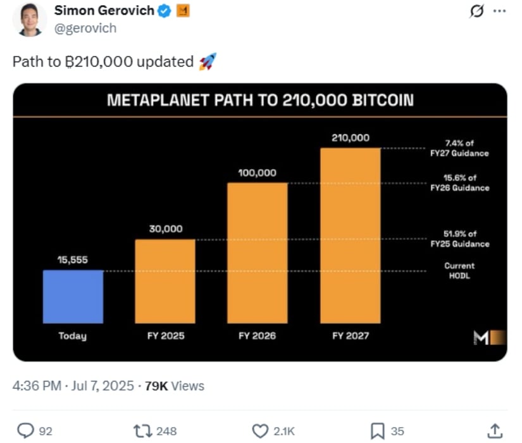This screenshot has width=522, height=443.
Task: Click the blue Today bar in chart
Action: click(73, 297)
